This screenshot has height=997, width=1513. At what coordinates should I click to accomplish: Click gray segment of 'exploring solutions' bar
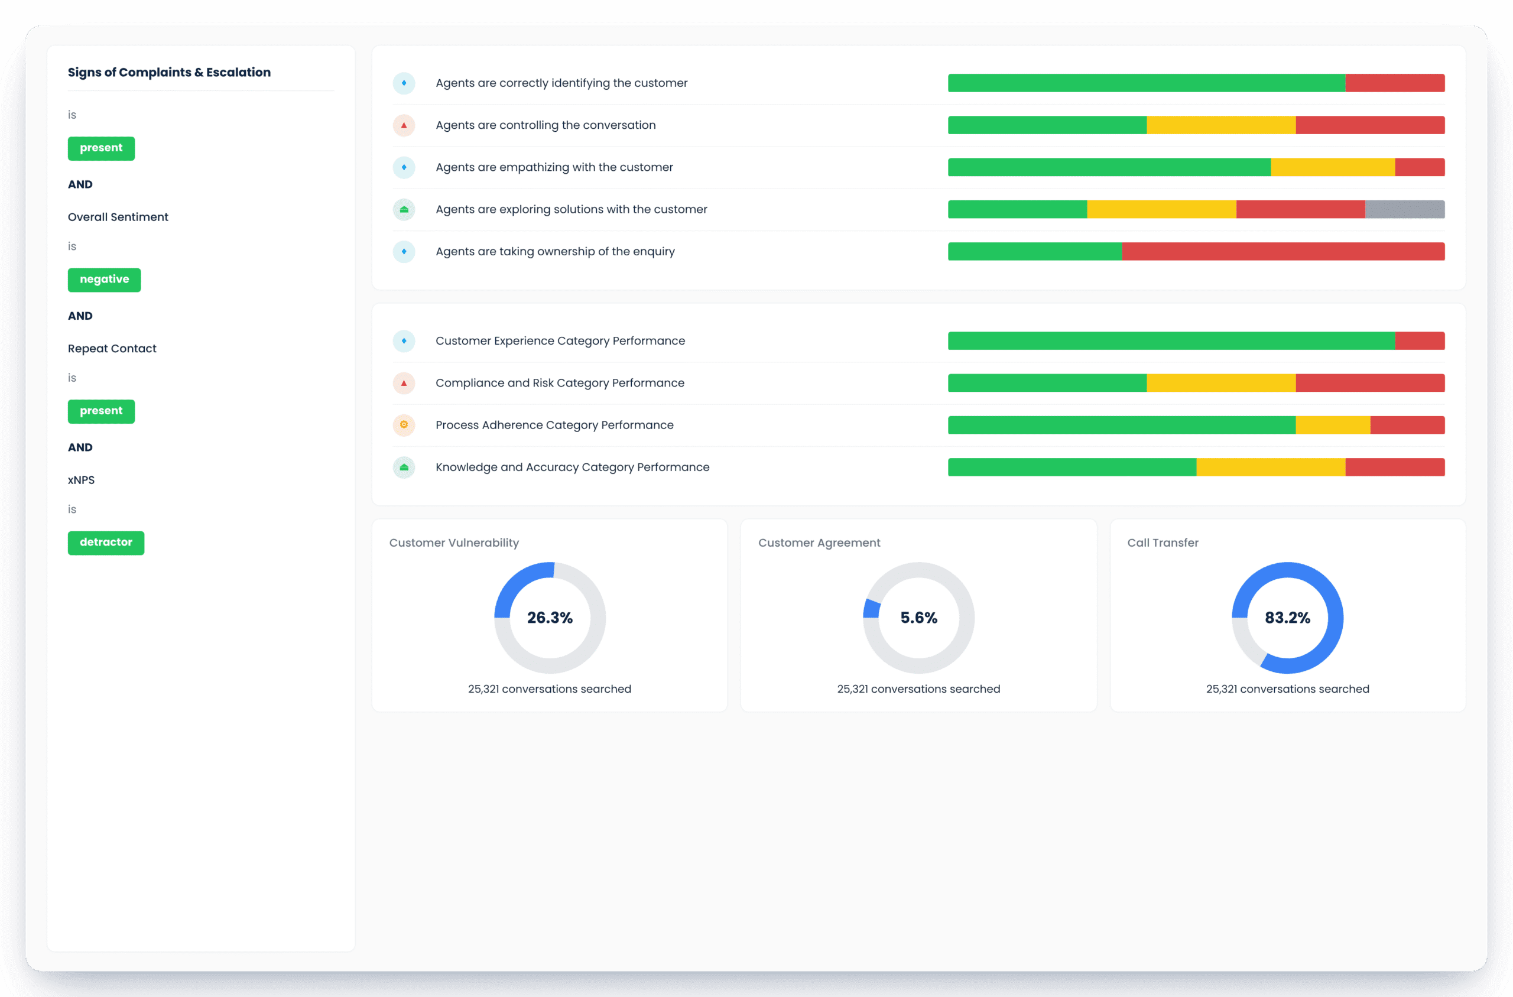1405,209
